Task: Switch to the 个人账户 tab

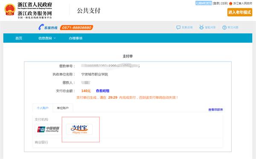Action: (43, 108)
